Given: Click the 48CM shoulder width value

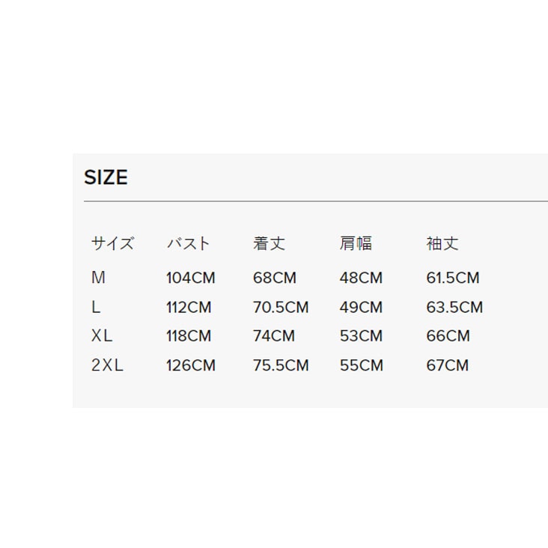Looking at the screenshot, I should (x=361, y=278).
